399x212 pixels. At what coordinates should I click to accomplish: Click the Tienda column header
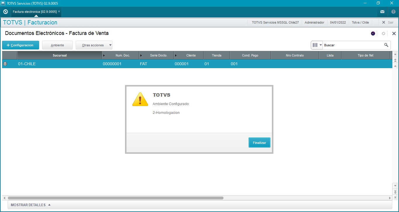click(216, 55)
